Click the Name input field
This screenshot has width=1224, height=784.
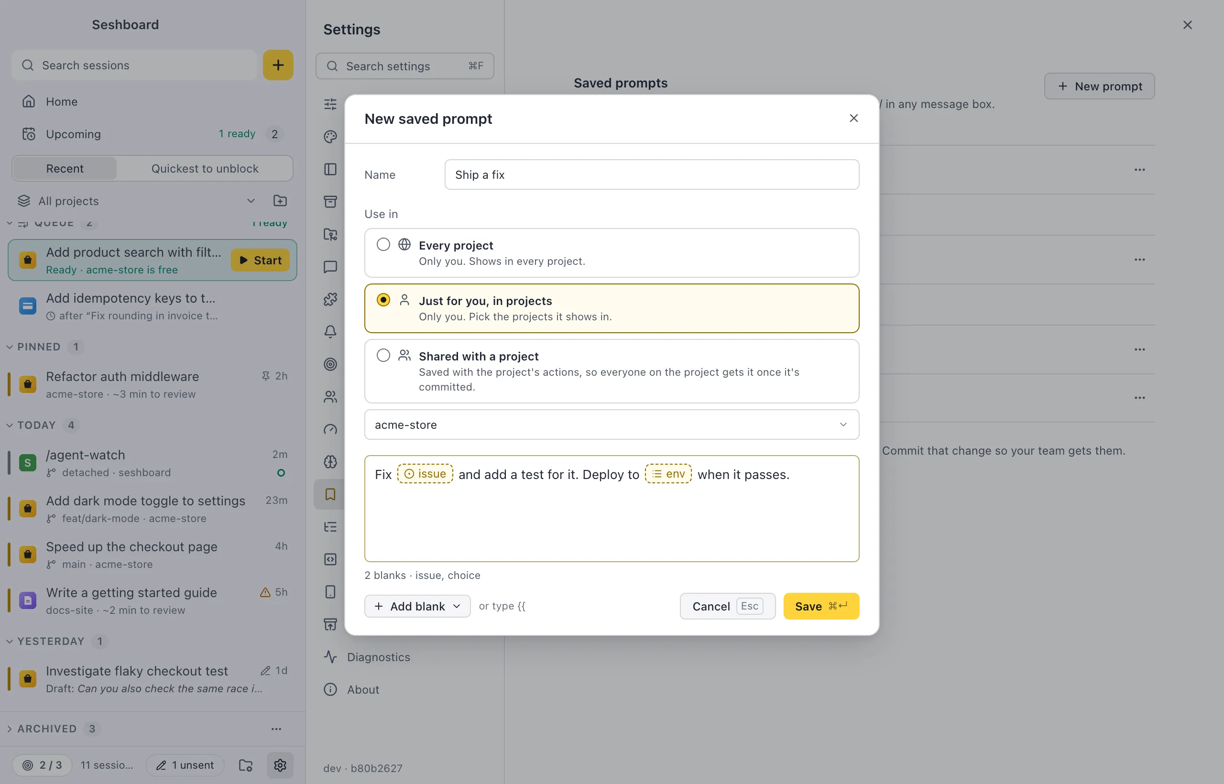tap(652, 174)
